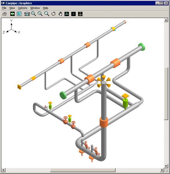Click the horizontal scrollbar thumb
The width and height of the screenshot is (170, 174).
(x=83, y=170)
